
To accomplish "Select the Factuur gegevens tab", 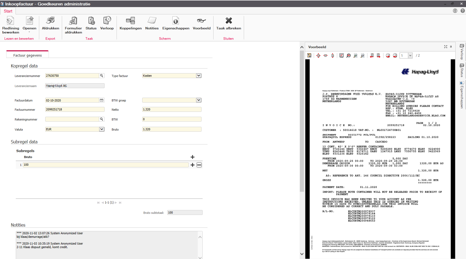I will coord(27,55).
